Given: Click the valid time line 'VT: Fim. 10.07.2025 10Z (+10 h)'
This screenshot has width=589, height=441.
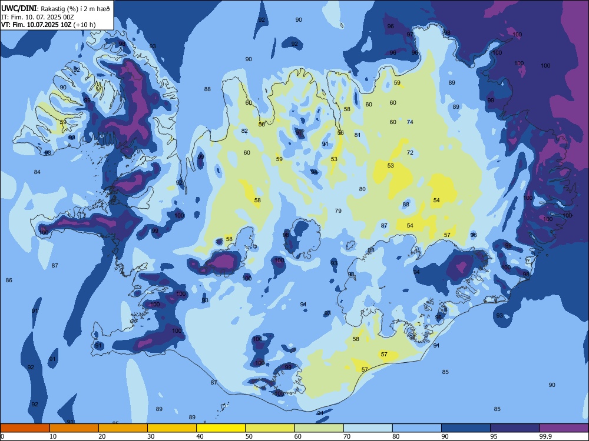Looking at the screenshot, I should 48,25.
